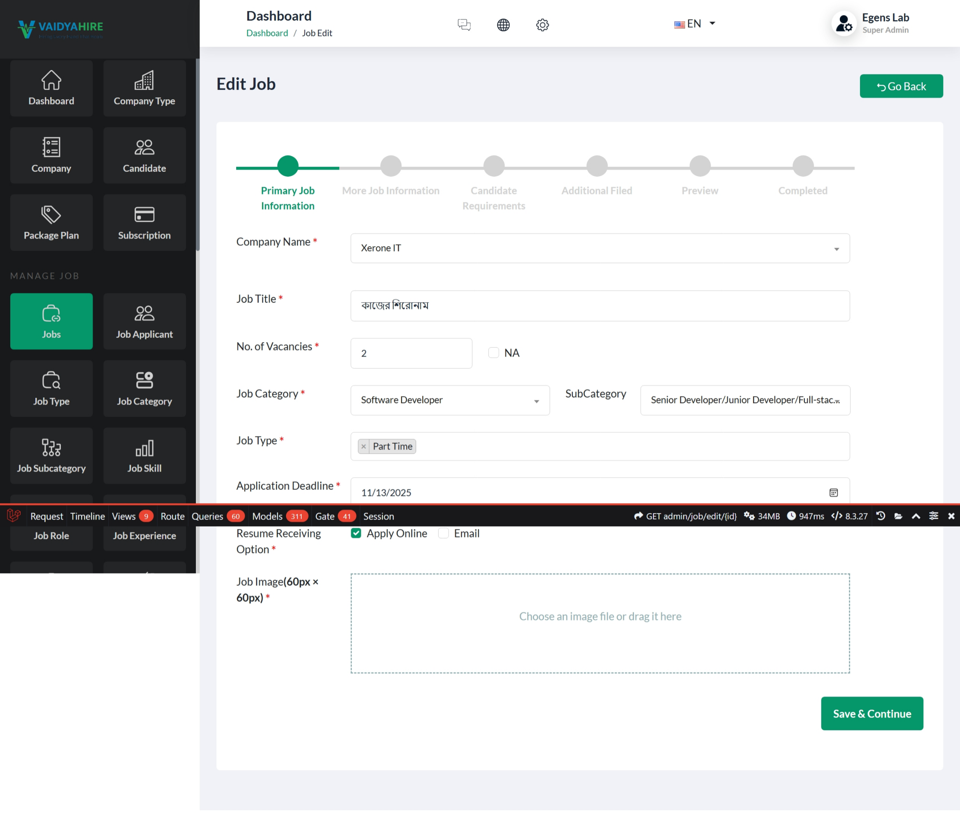Enable the Email resume option
The image size is (960, 830).
[x=444, y=533]
